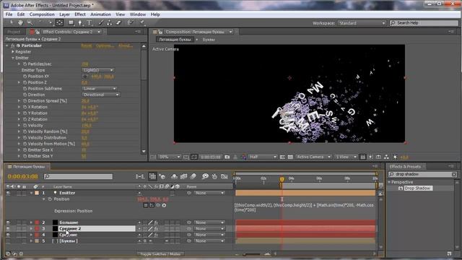Open the Graph Editor in timeline
This screenshot has width=462, height=260.
pos(225,176)
